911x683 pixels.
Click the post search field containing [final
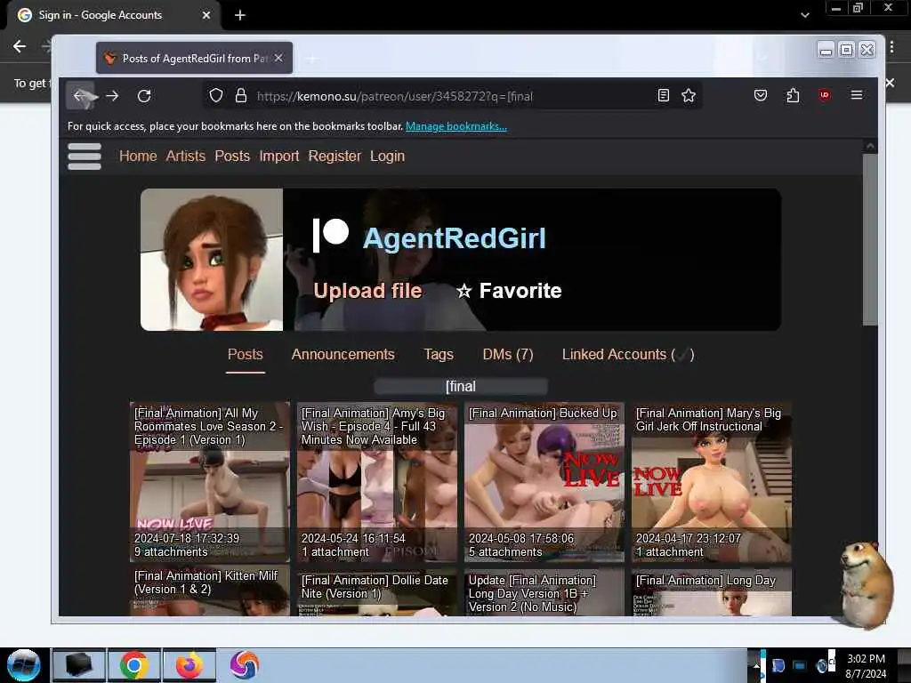click(x=460, y=386)
